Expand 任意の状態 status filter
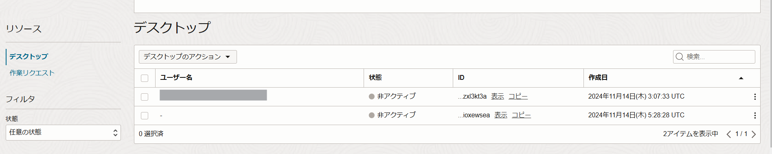Screen dimensions: 772x154 (x=63, y=132)
